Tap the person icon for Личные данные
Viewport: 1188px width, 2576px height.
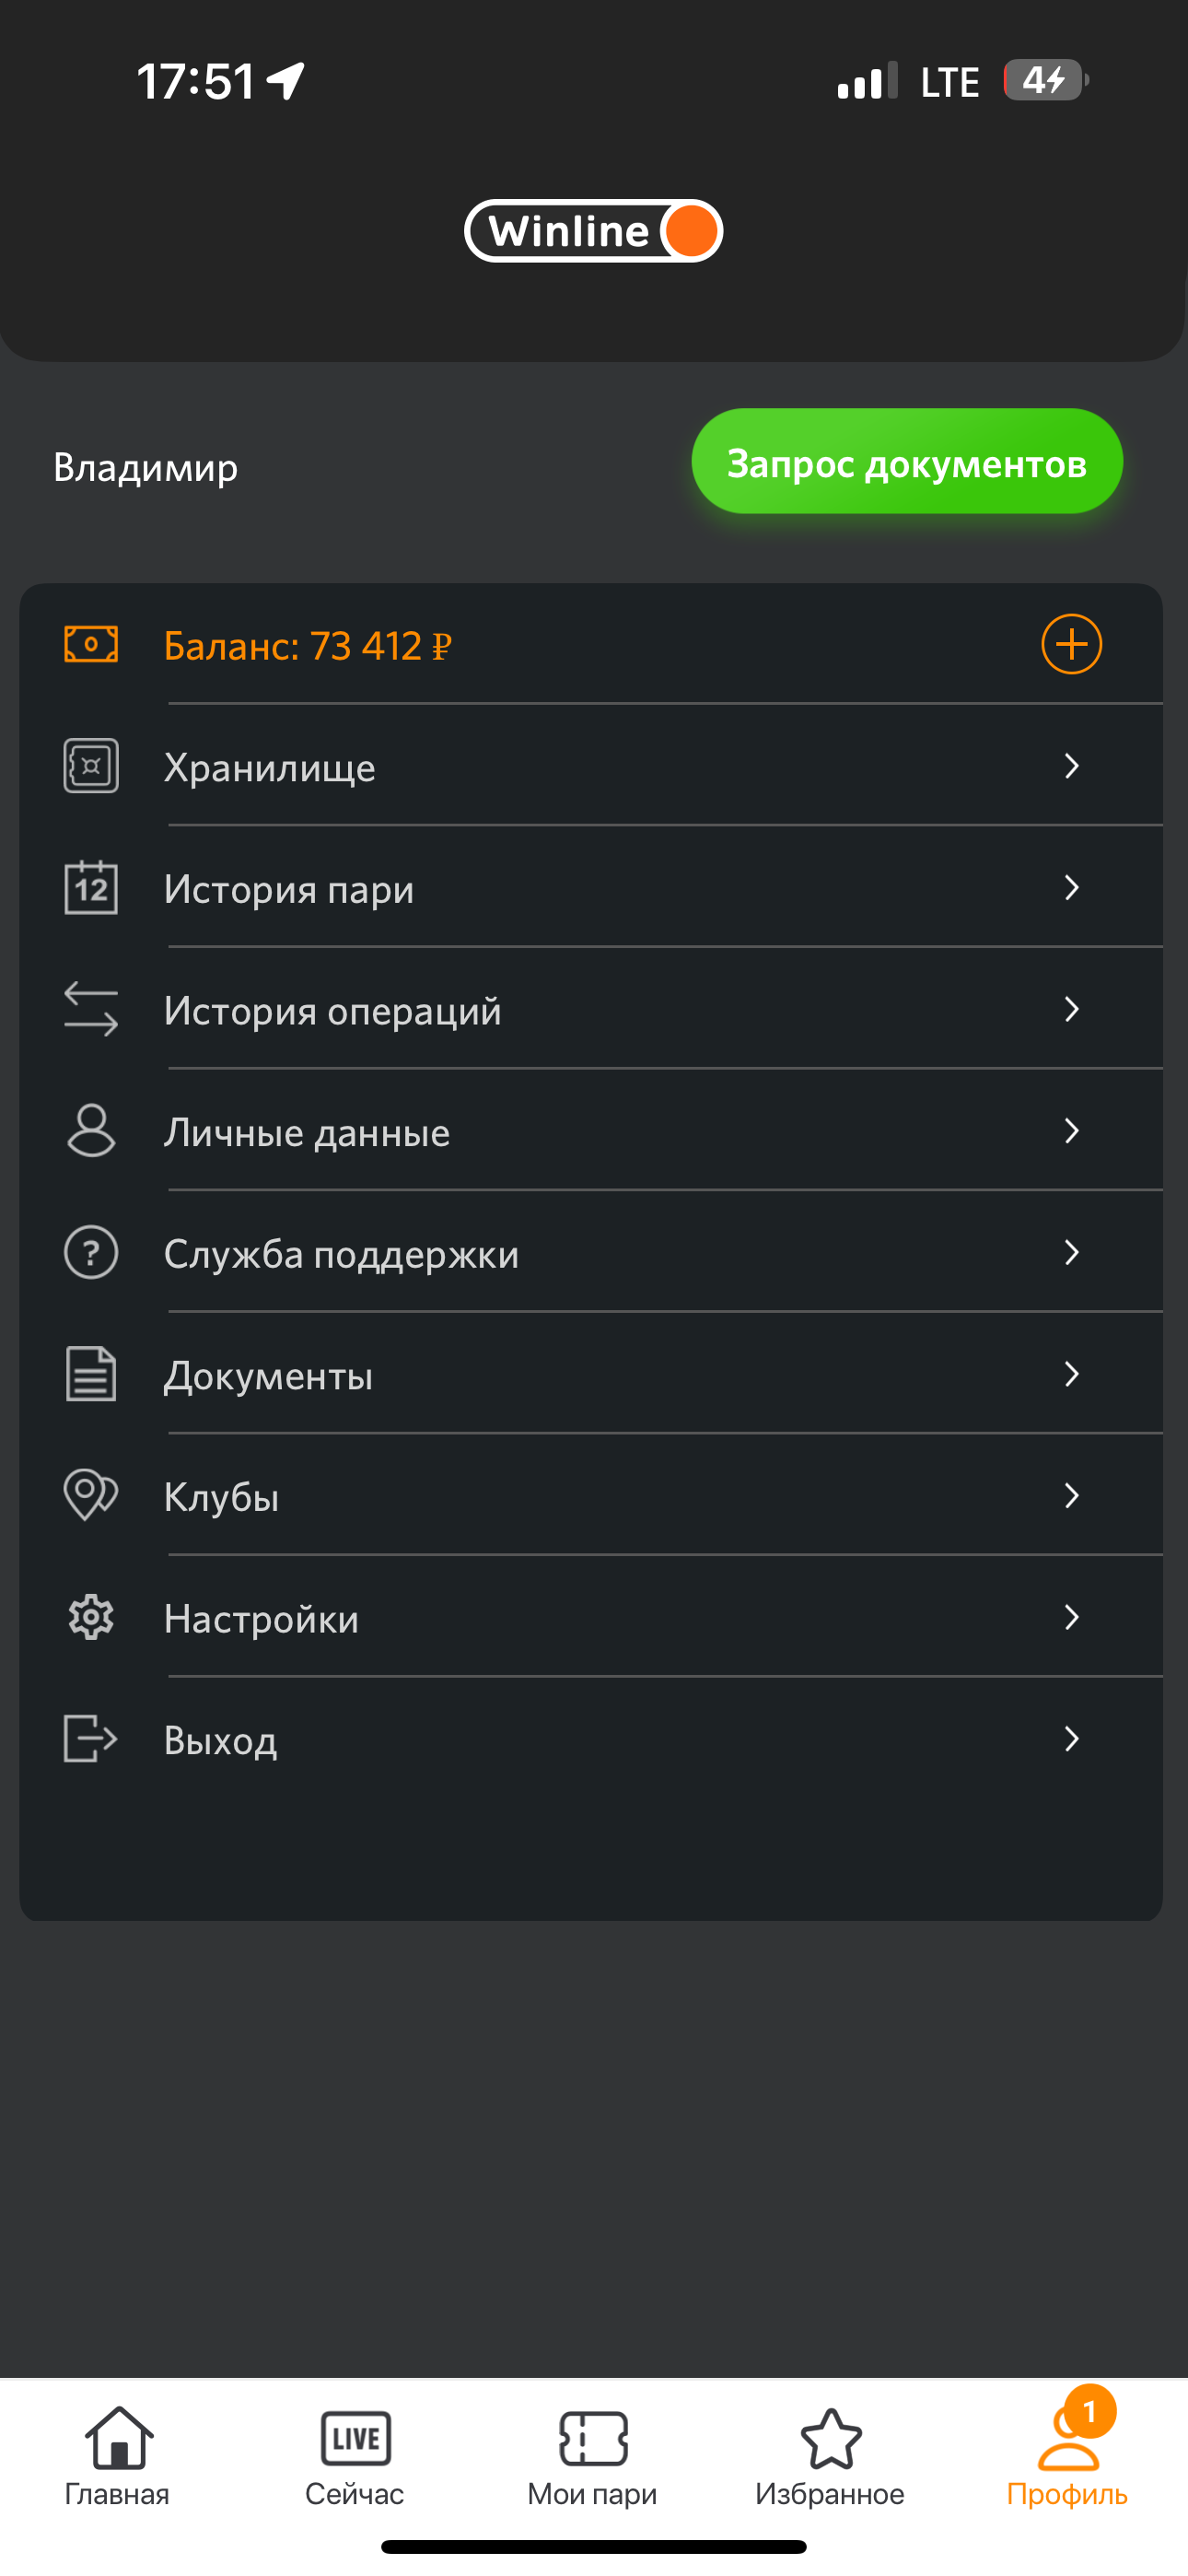point(91,1131)
